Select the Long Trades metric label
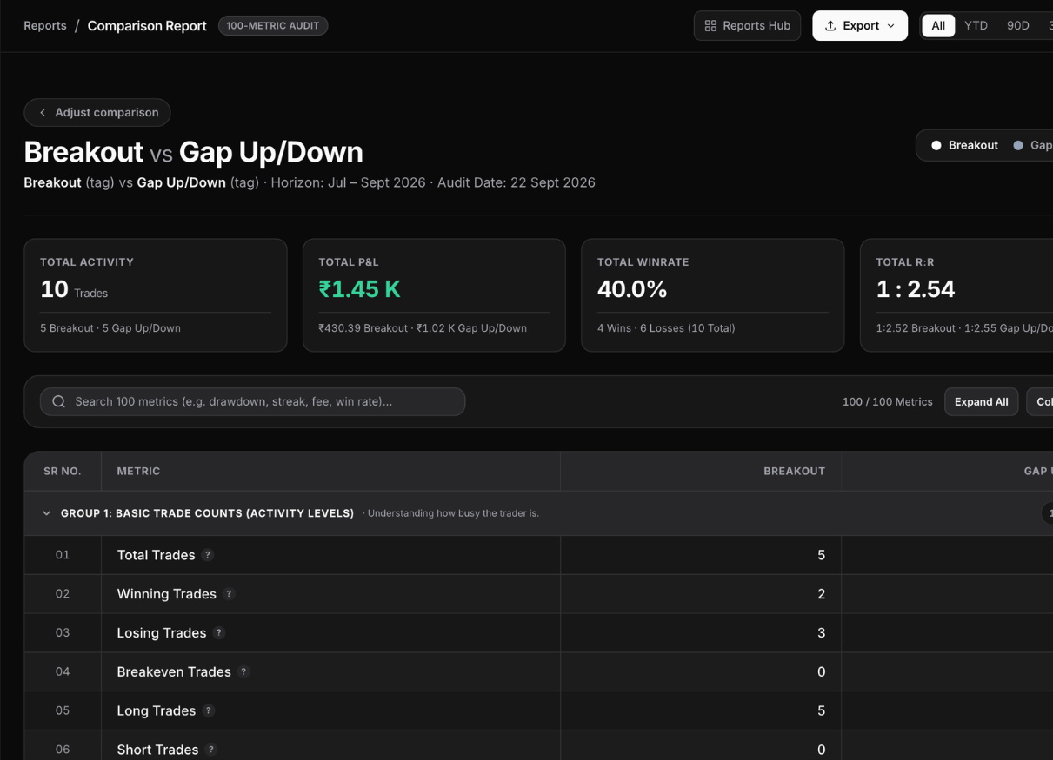This screenshot has height=760, width=1053. pyautogui.click(x=156, y=710)
